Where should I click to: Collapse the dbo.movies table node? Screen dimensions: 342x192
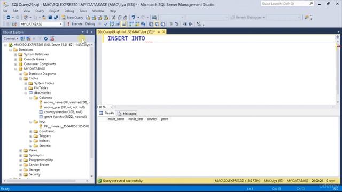[x=26, y=93]
